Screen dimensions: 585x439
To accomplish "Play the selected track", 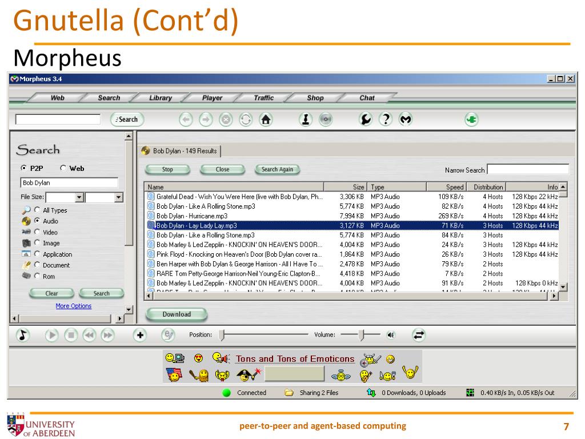I will tap(52, 335).
